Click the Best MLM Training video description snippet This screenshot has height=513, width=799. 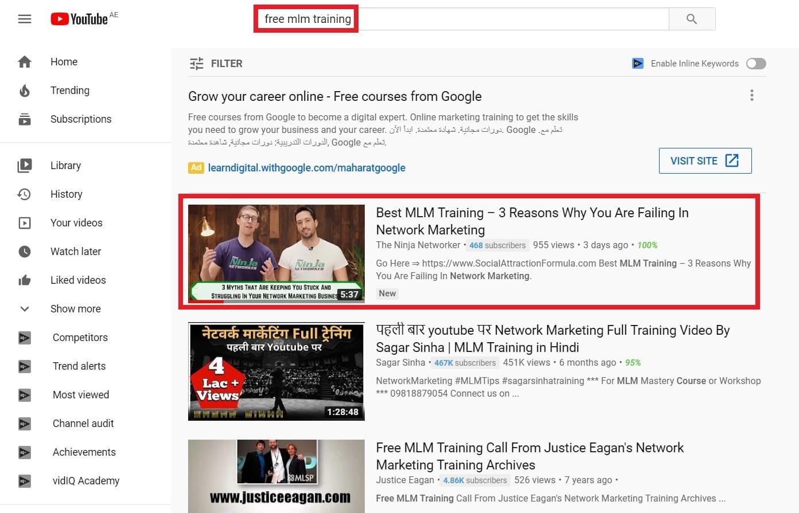(563, 270)
